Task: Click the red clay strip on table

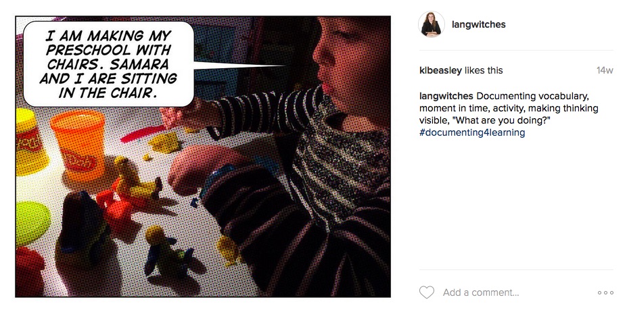Action: [139, 134]
